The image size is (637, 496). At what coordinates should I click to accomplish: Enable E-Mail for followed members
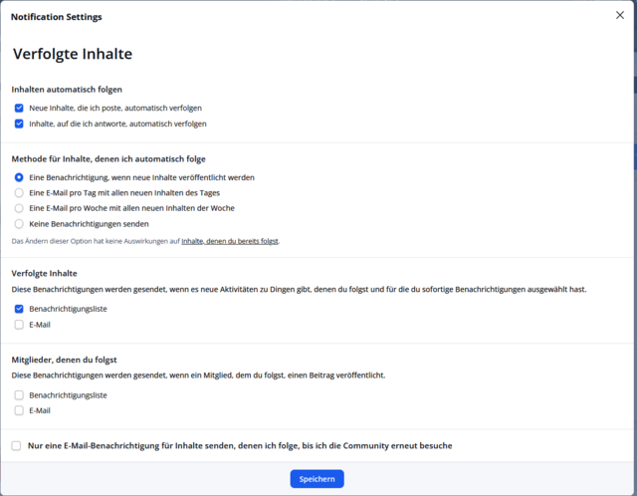tap(19, 410)
